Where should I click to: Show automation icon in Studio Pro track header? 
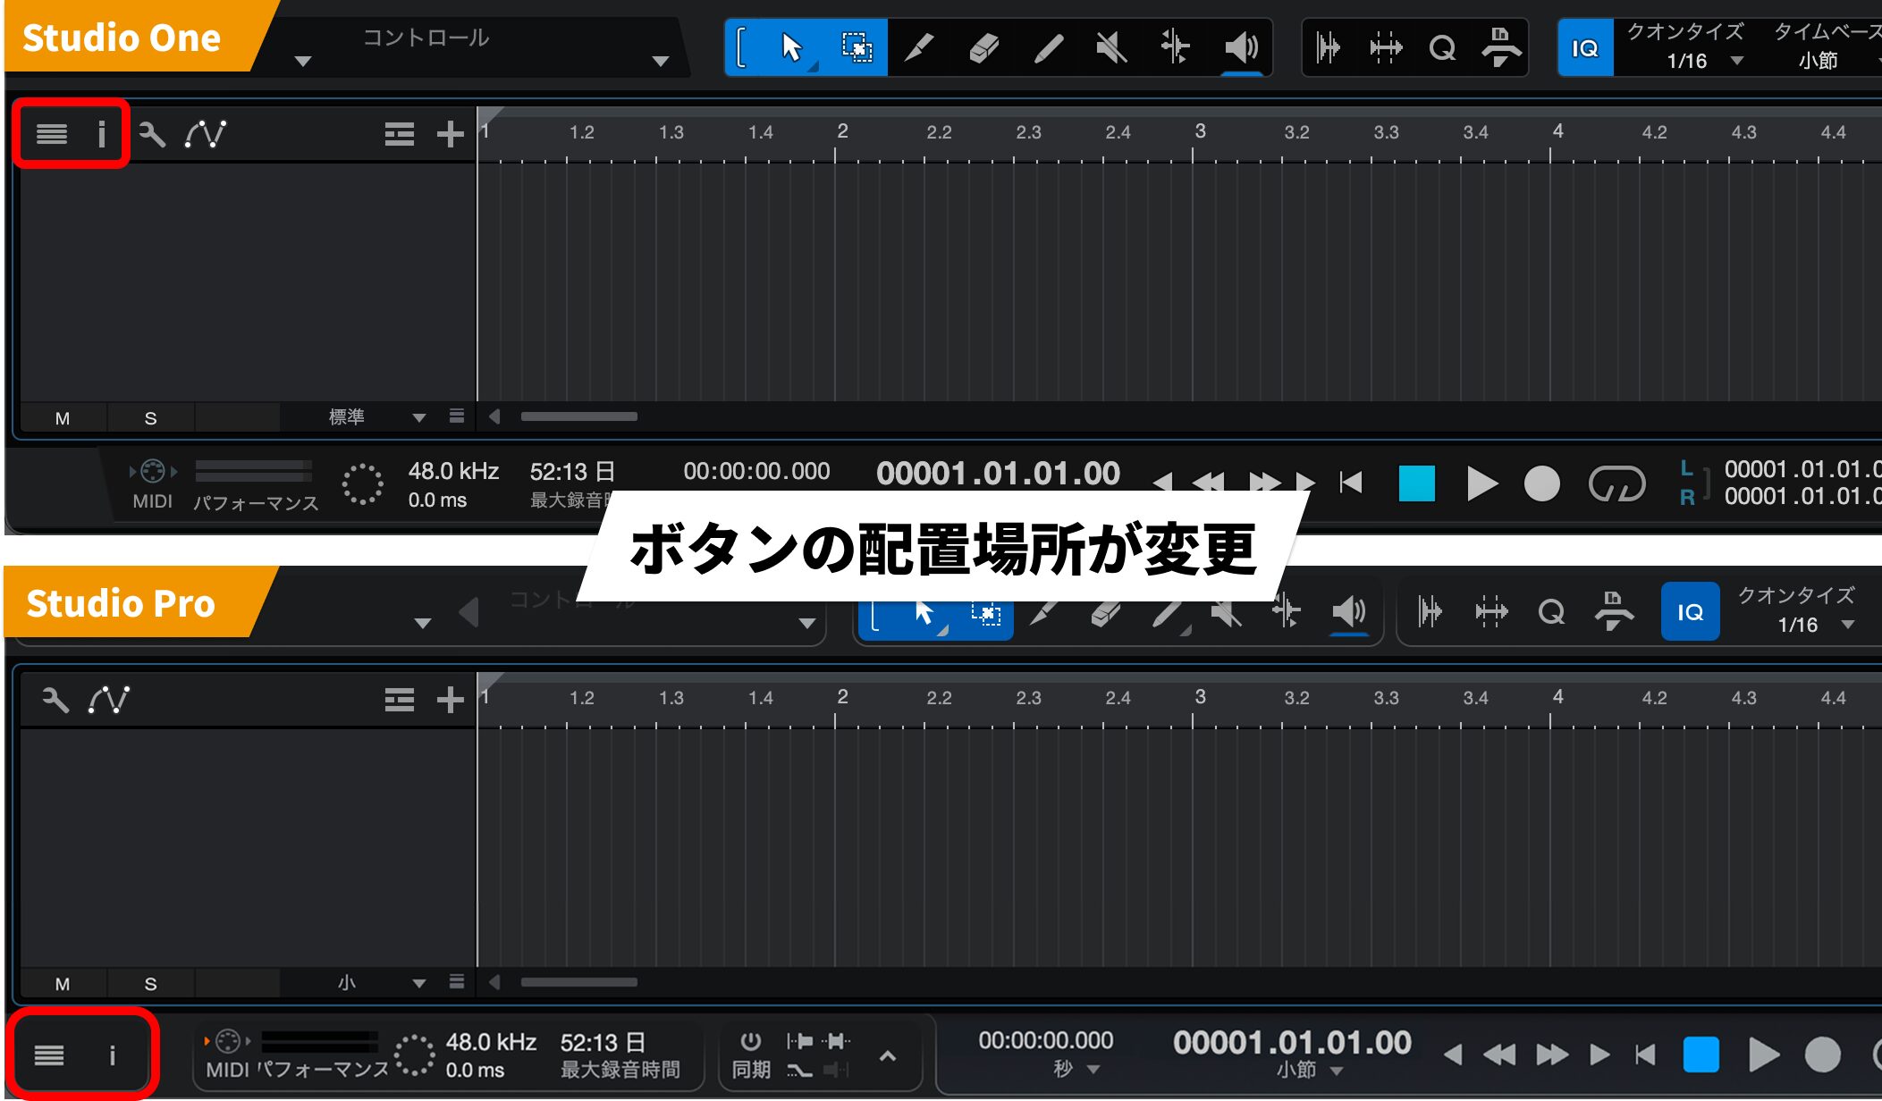coord(109,700)
